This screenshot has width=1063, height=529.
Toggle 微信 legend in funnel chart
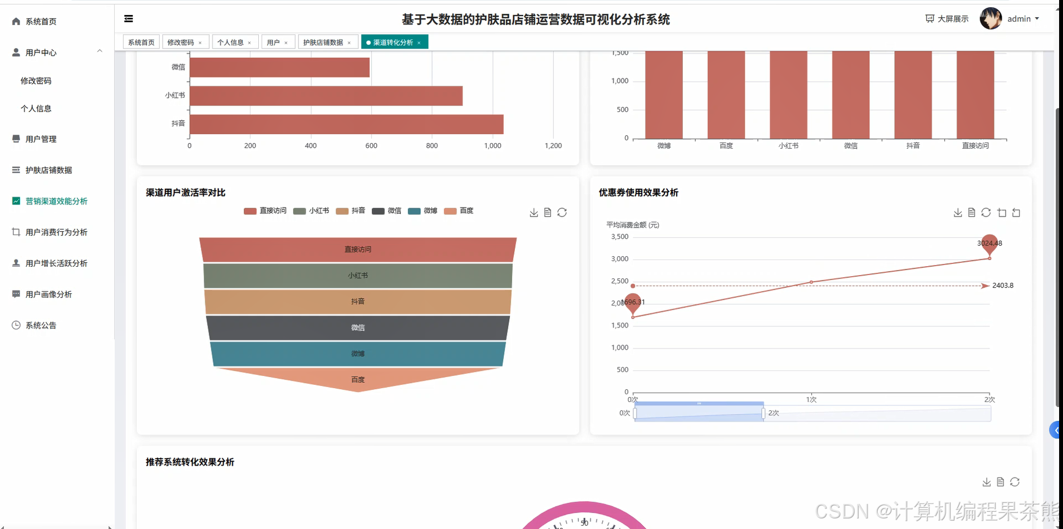pos(387,211)
